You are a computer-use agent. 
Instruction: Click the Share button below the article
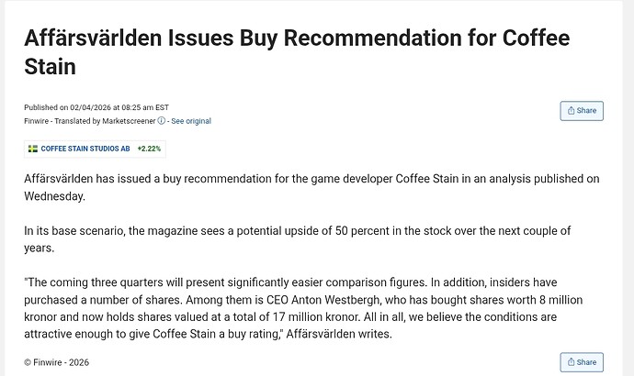pyautogui.click(x=582, y=362)
